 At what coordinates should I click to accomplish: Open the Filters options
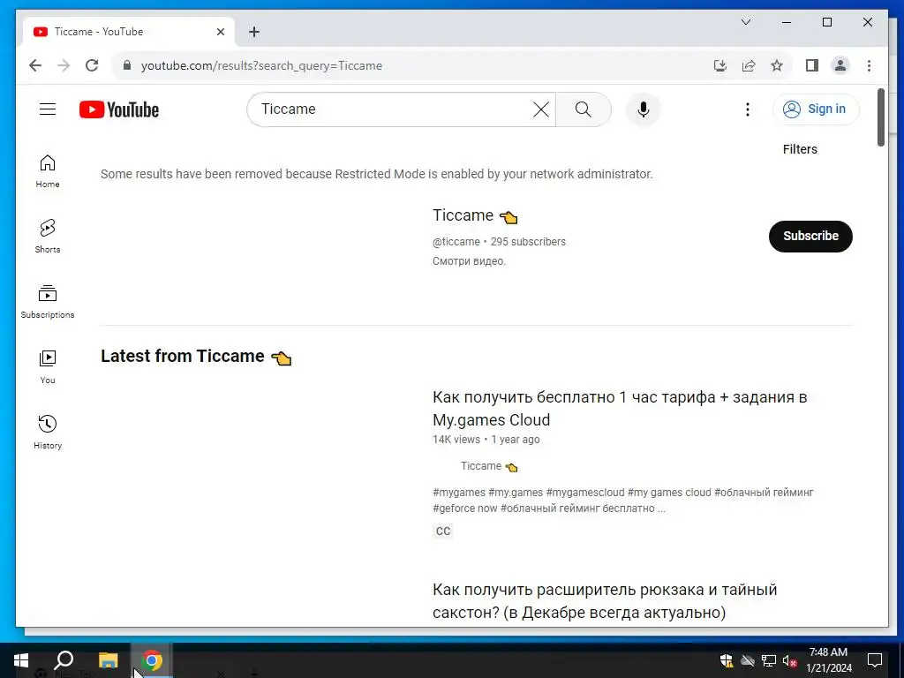(x=800, y=149)
